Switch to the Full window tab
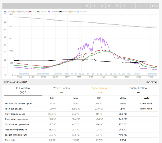 [x=23, y=90]
